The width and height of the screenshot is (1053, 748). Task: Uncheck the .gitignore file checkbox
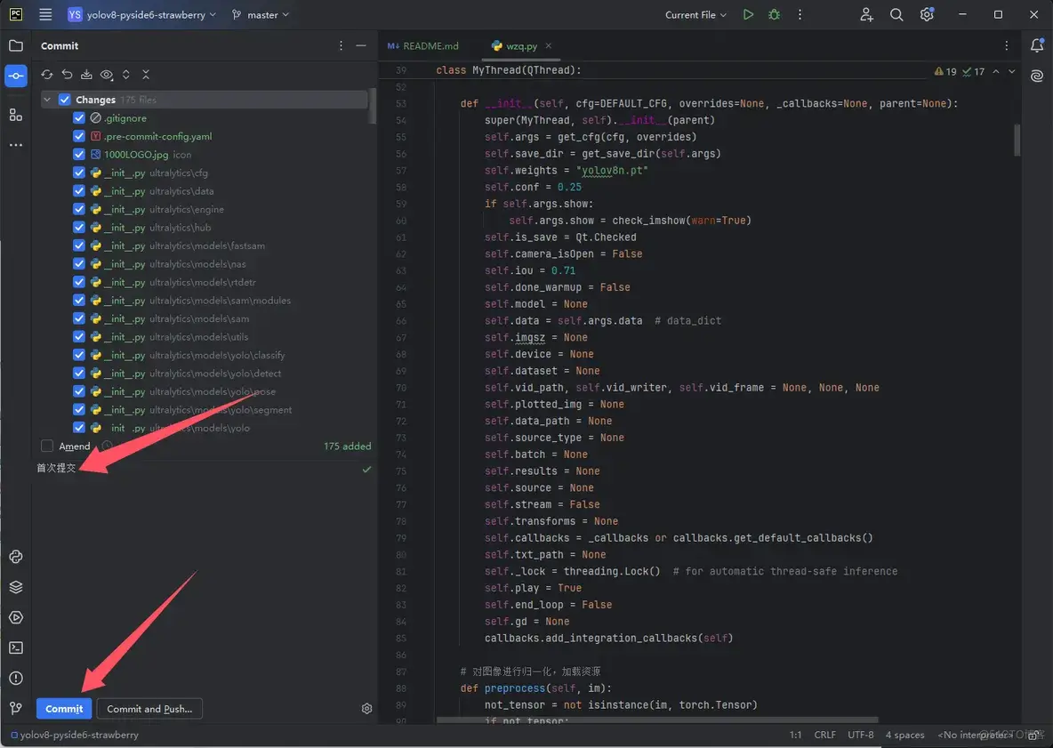point(79,118)
